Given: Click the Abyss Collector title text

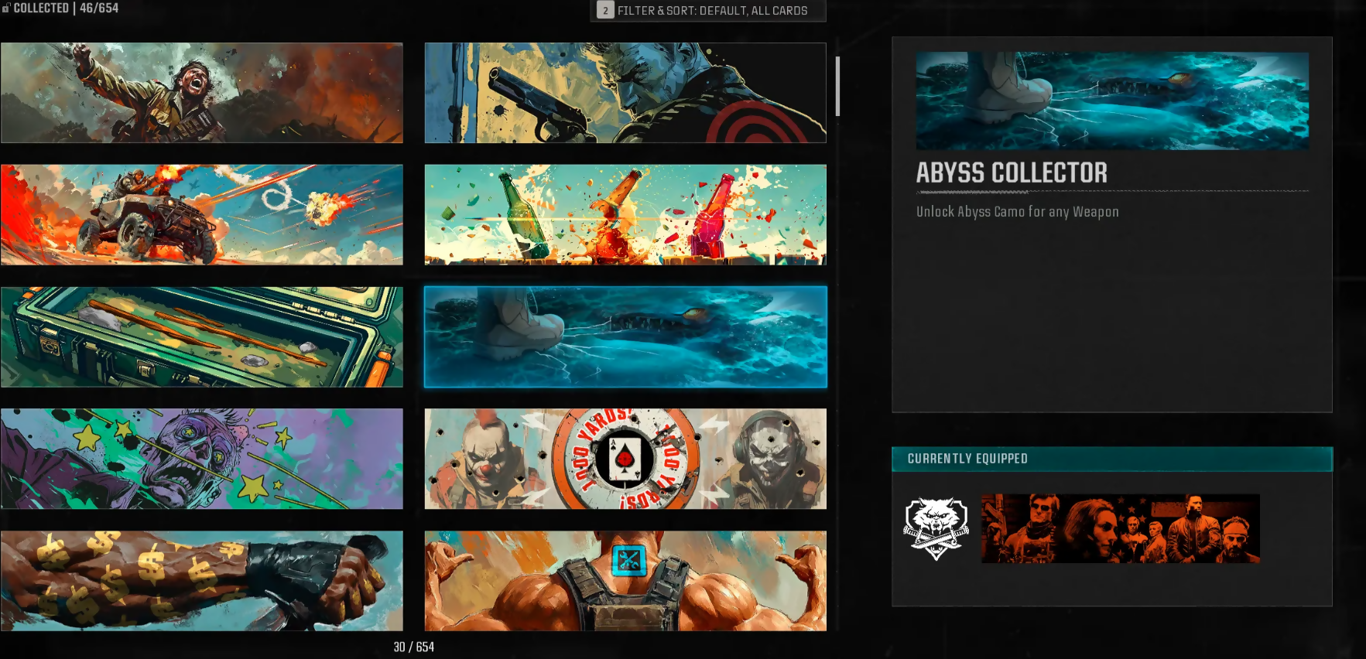Looking at the screenshot, I should [1012, 172].
